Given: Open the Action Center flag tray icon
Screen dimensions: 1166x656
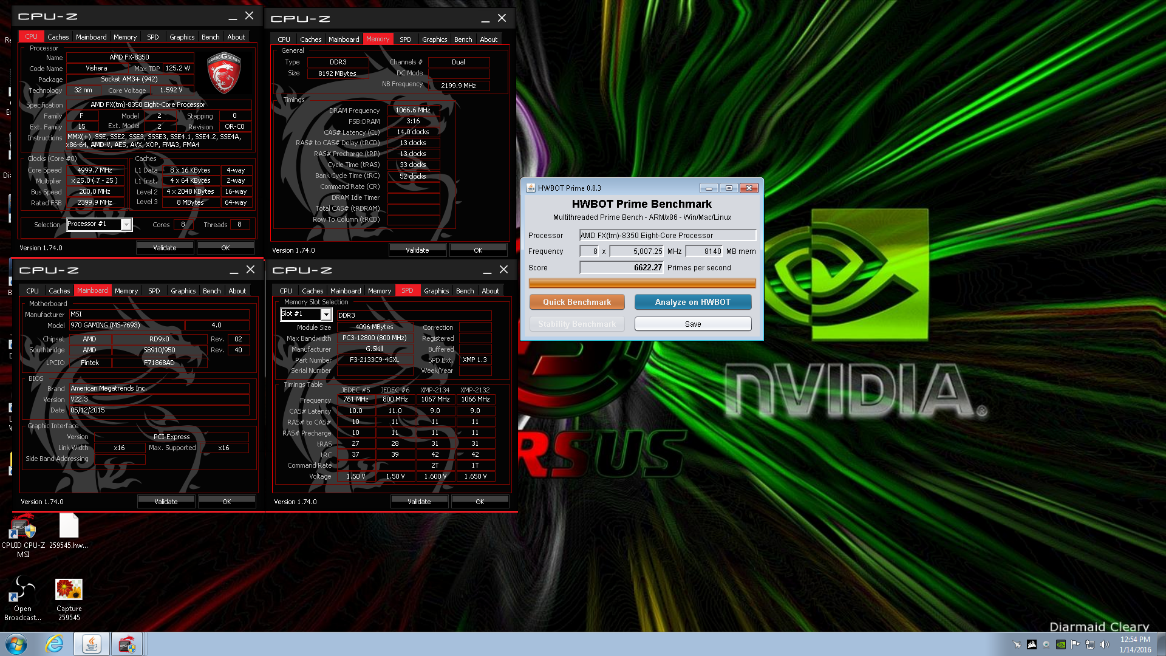Looking at the screenshot, I should (x=1076, y=644).
